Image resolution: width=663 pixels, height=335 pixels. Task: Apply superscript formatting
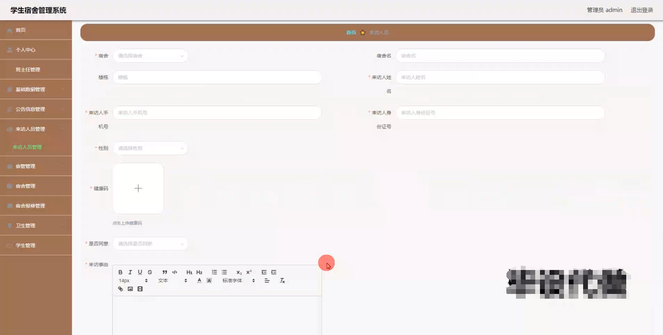tap(249, 272)
